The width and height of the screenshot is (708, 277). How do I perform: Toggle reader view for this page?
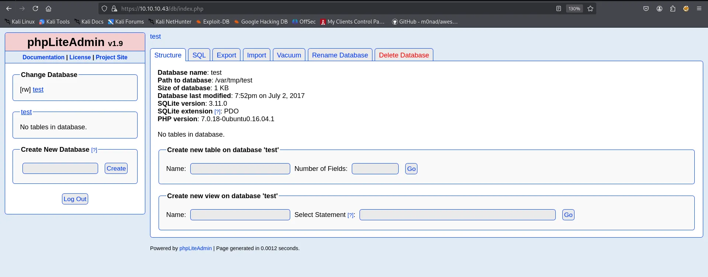point(559,8)
